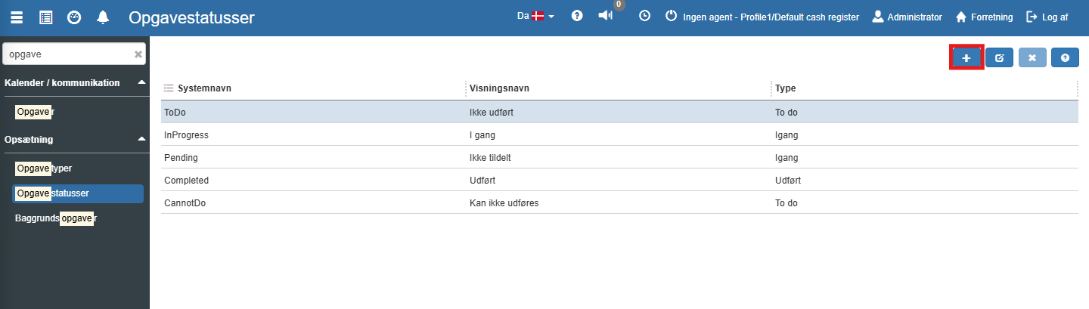Click the 'Udført' display name in Completed row

point(482,180)
